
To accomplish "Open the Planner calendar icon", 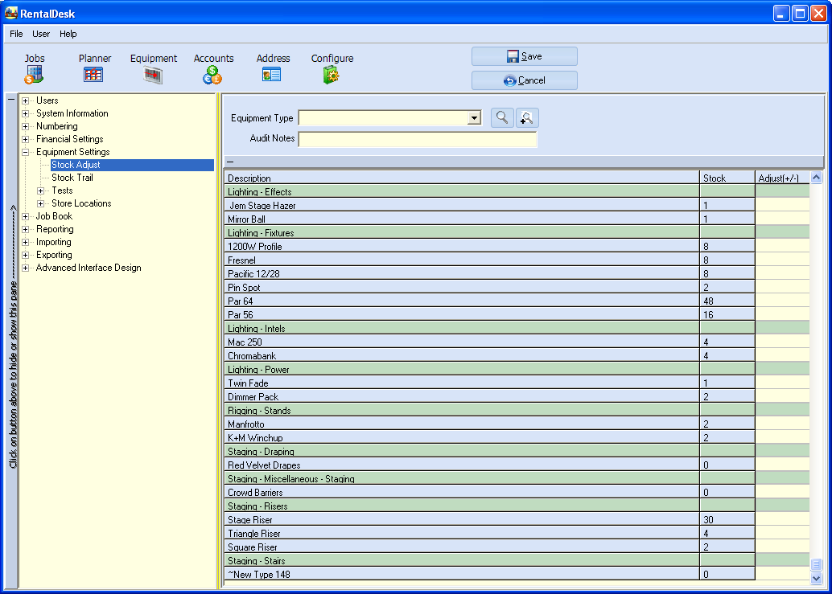I will tap(93, 75).
